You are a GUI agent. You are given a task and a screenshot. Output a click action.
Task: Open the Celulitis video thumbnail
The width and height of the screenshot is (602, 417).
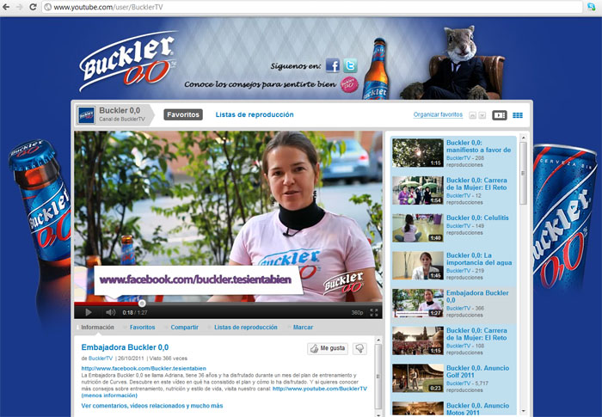coord(418,228)
